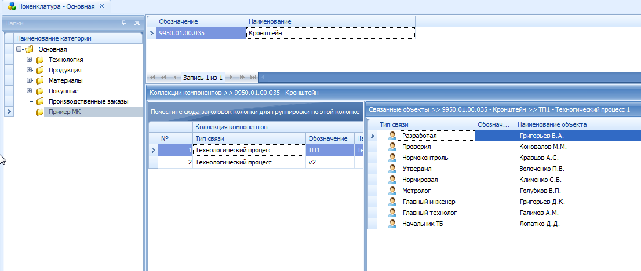Go to next record navigator button
Viewport: 641px width, 271px height.
tap(231, 77)
